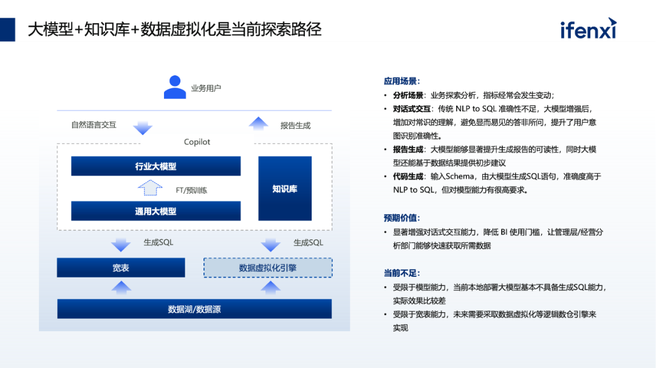This screenshot has width=656, height=368.
Task: Select the 数据湖/数据源 bar
Action: 194,309
